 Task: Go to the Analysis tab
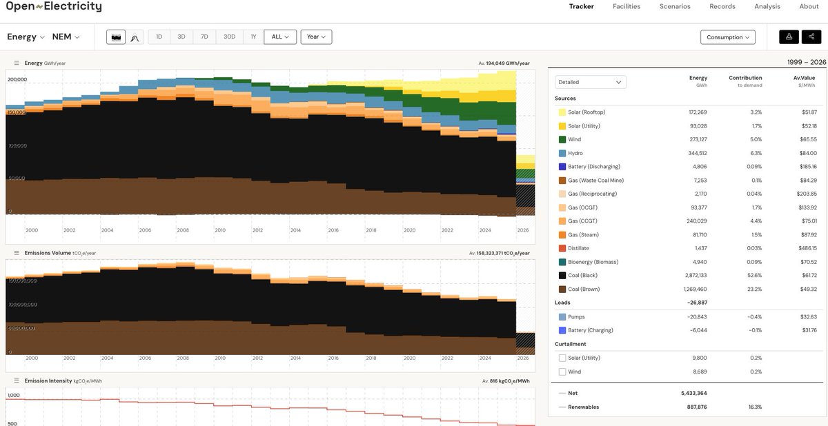coord(767,6)
